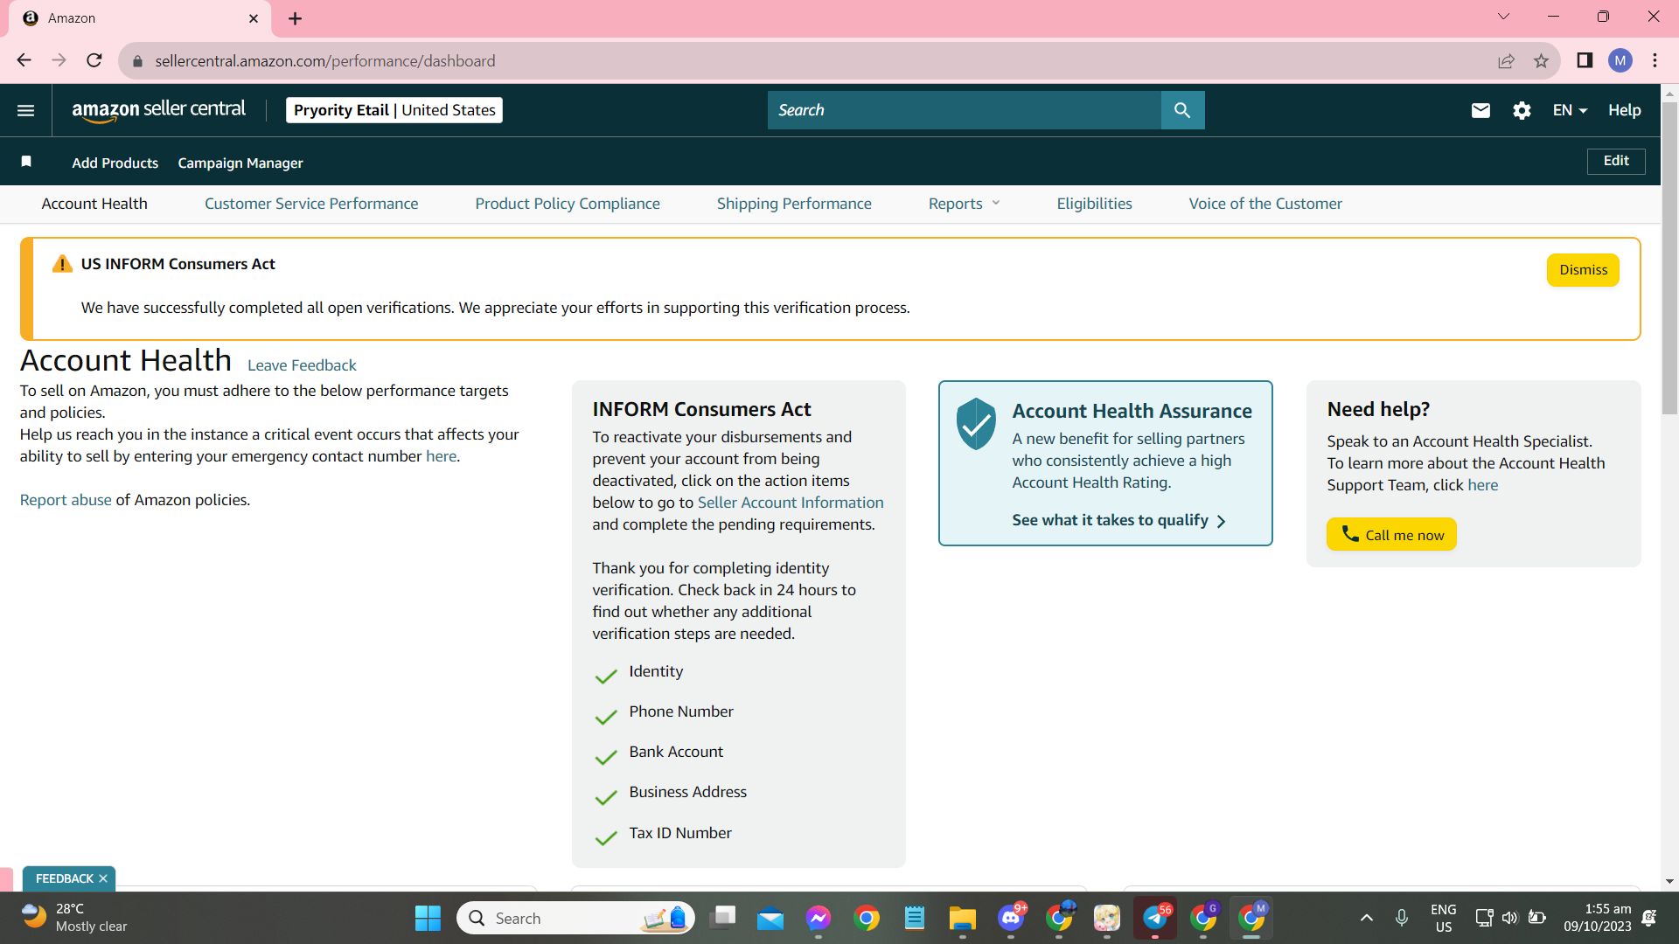Open the Add Products link

[115, 163]
